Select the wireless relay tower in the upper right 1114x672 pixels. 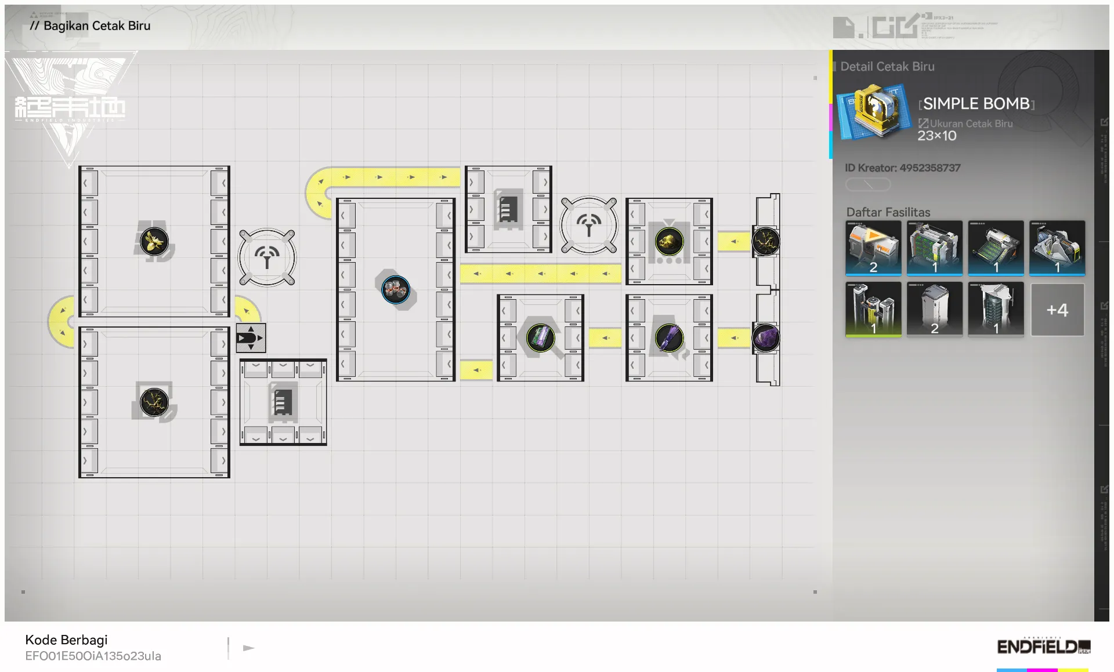[588, 225]
